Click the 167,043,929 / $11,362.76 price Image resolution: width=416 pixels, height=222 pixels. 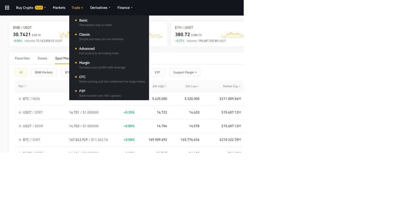click(88, 140)
